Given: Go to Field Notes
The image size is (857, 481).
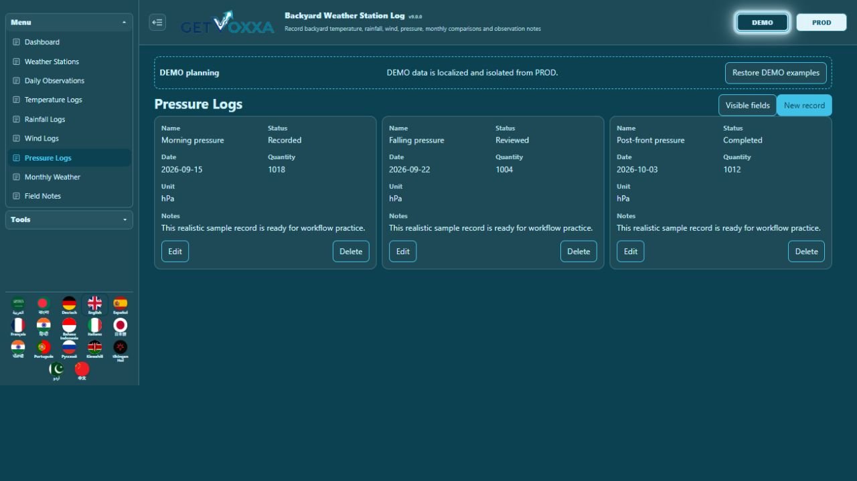Looking at the screenshot, I should tap(69, 196).
